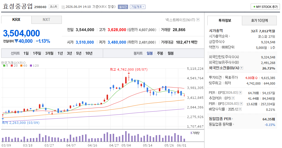Open help icon next to 배당수익률 2025.12
The image size is (282, 148).
click(x=240, y=109)
